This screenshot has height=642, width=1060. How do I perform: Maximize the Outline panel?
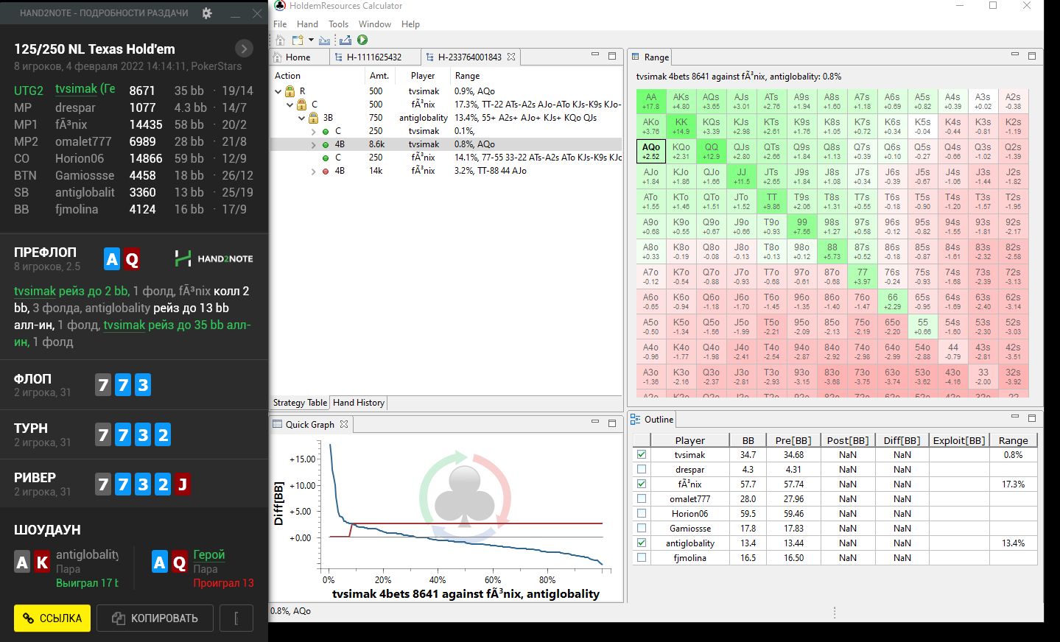[1032, 417]
